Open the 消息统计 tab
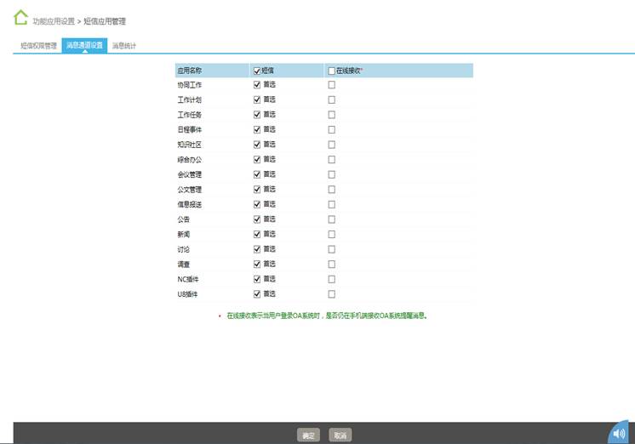635x444 pixels. point(124,46)
